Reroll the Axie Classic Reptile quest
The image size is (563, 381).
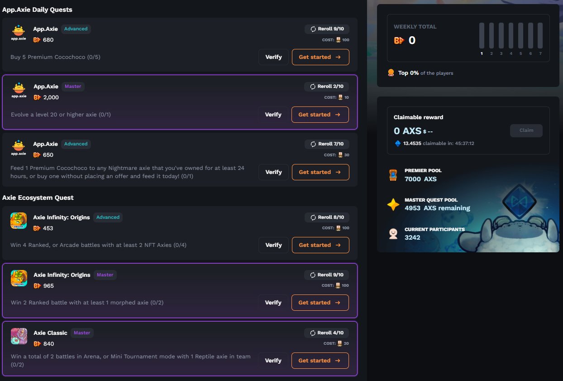click(327, 333)
